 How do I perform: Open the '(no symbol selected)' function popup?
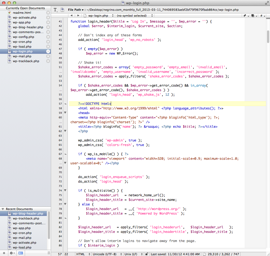(135, 16)
